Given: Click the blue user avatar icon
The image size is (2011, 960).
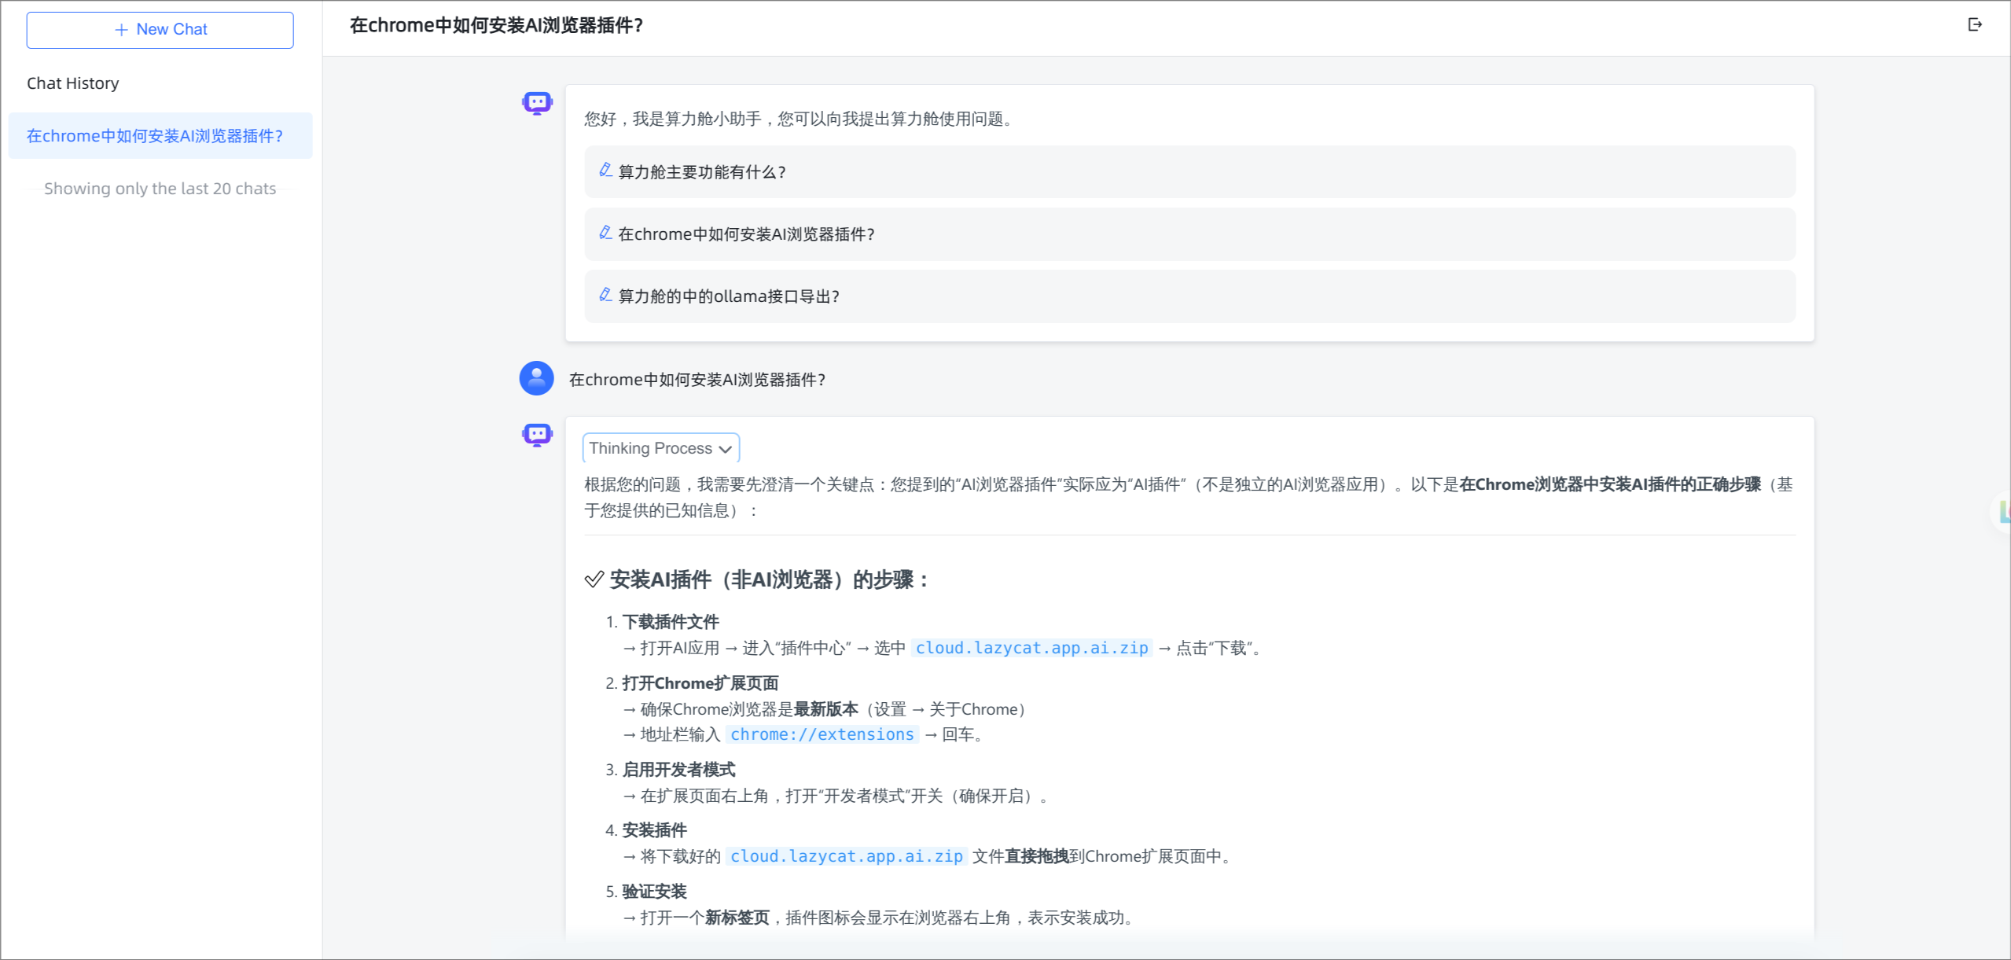Looking at the screenshot, I should [537, 379].
